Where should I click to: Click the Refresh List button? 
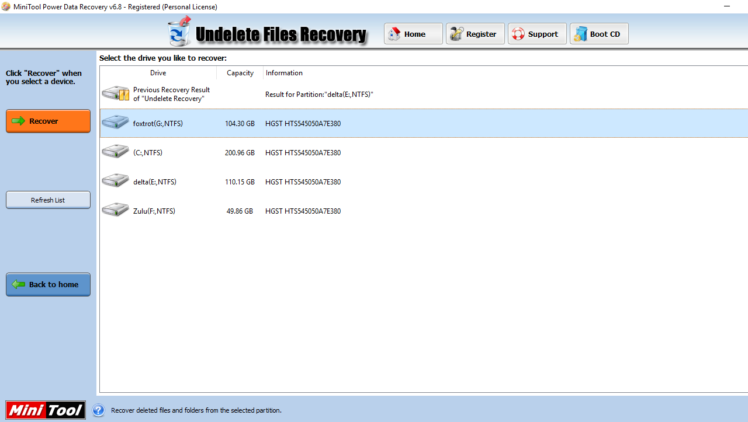[x=48, y=200]
